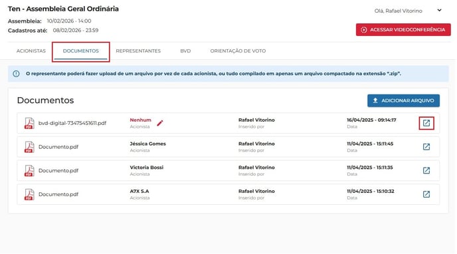The height and width of the screenshot is (254, 457).
Task: Click the Documentos section heading
Action: point(45,100)
